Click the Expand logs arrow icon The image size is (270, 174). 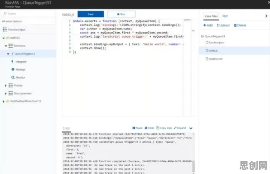pos(175,128)
